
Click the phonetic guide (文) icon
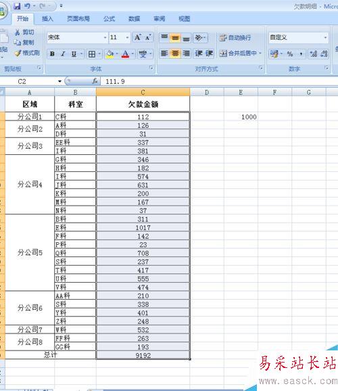[143, 54]
